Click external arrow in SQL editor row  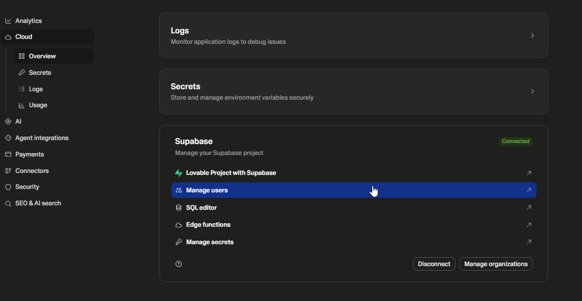point(529,207)
